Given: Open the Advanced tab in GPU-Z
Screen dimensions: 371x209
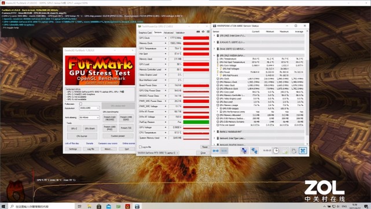Looking at the screenshot, I should [x=168, y=32].
